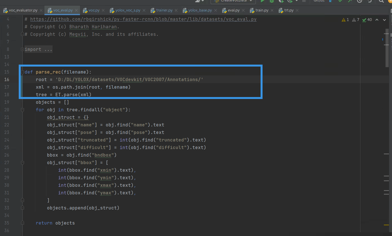Click the green Run button in toolbar

coord(262,1)
